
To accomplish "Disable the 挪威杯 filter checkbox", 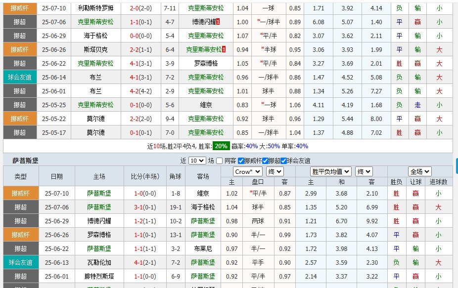I will 240,159.
